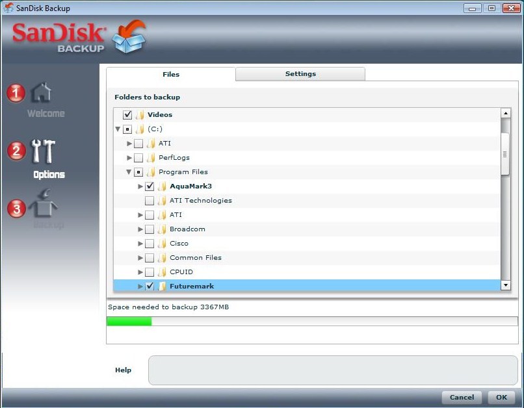
Task: Click the SanDisk Backup box logo icon
Action: point(129,36)
